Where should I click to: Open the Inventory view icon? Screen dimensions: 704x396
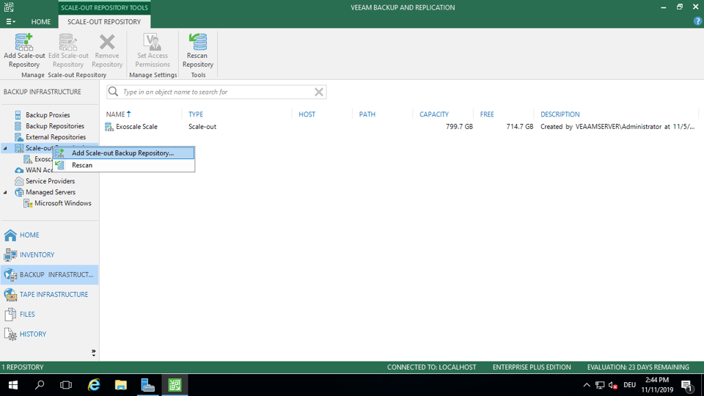10,255
